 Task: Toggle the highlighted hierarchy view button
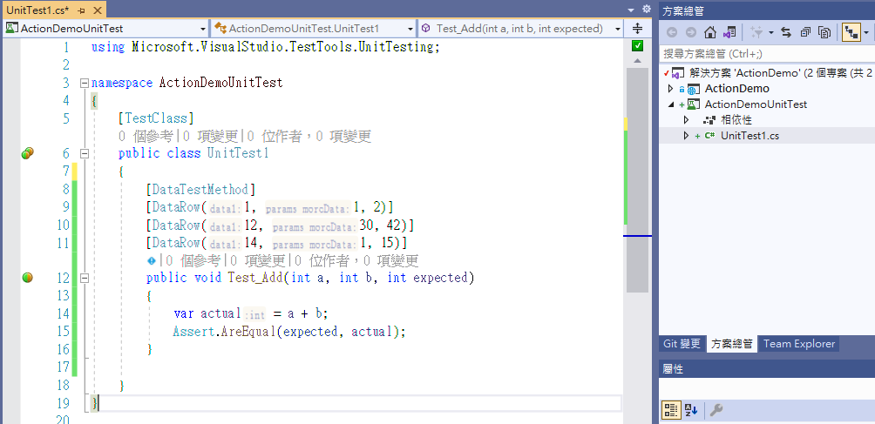click(851, 33)
